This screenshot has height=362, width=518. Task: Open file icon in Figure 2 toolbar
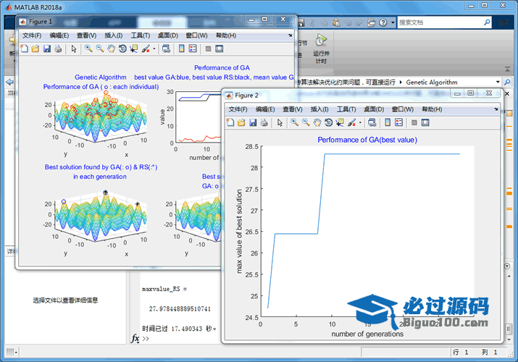241,122
